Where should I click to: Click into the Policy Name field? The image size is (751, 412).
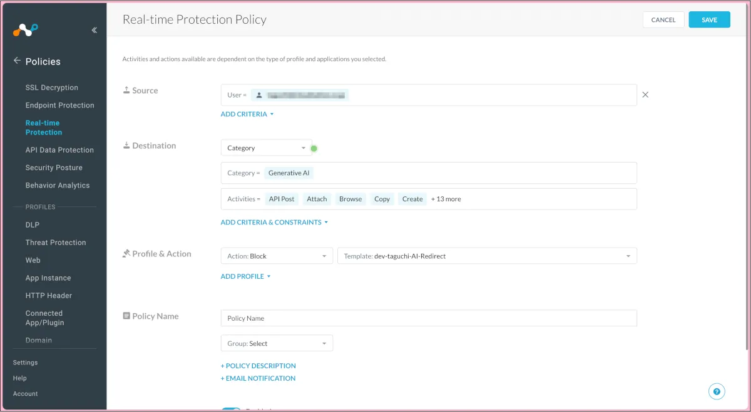pos(429,318)
